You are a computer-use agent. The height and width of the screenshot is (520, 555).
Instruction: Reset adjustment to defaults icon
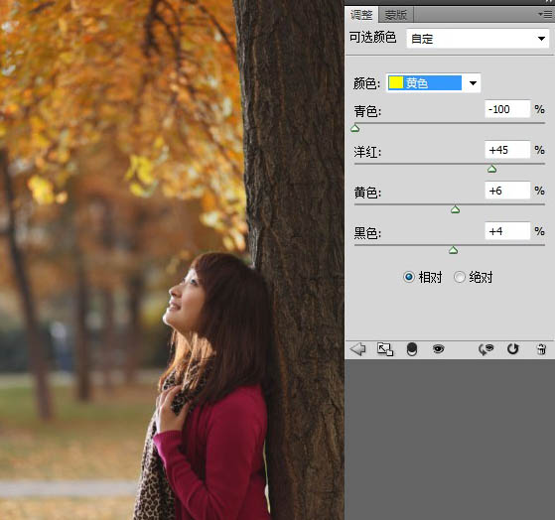tap(512, 349)
